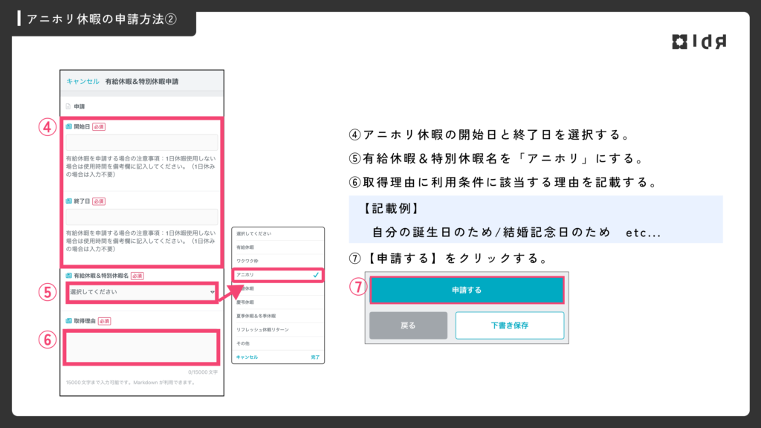Image resolution: width=761 pixels, height=428 pixels.
Task: Click the icon beside 取得理由 label
Action: [x=69, y=321]
